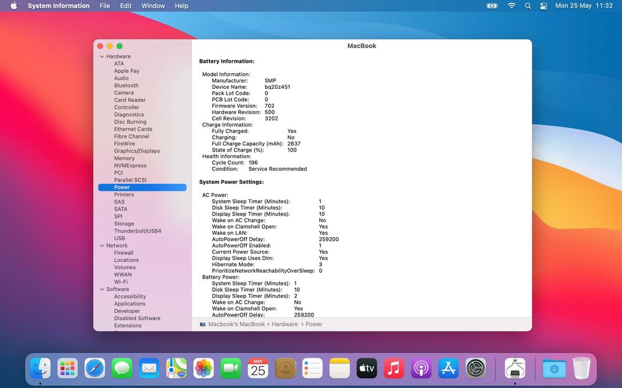Open Messages app in Dock

coord(122,368)
